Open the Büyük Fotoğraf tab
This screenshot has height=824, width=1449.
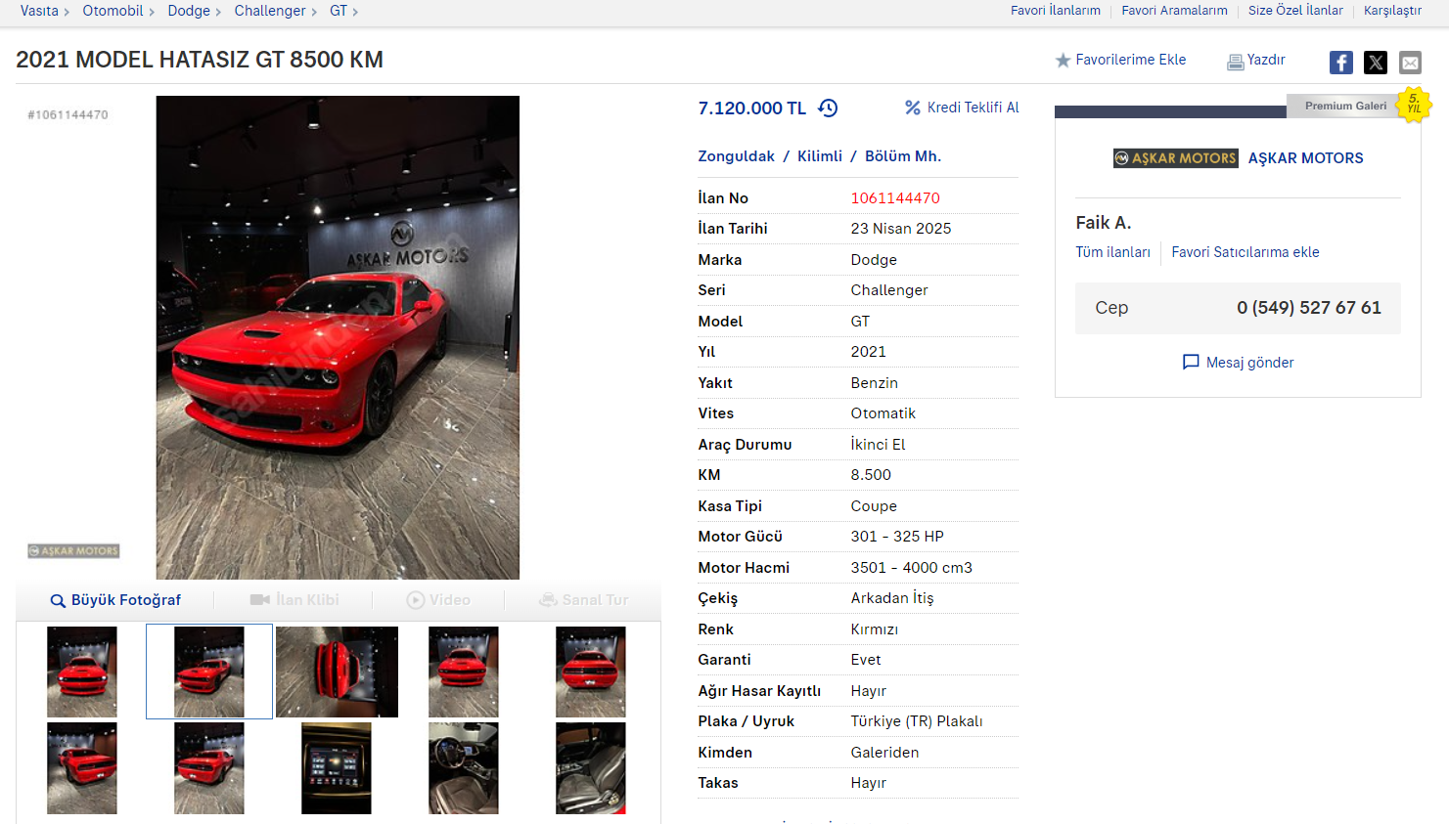pos(115,600)
